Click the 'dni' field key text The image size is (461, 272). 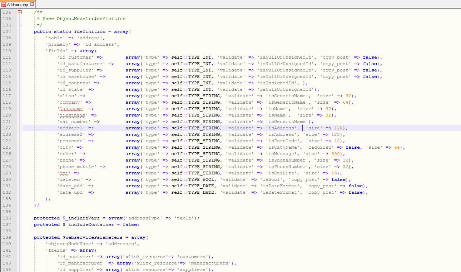click(x=64, y=173)
